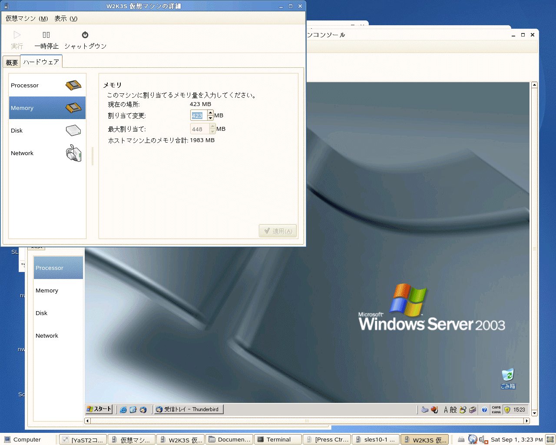556x445 pixels.
Task: Switch to the 概要 tab
Action: pos(12,63)
